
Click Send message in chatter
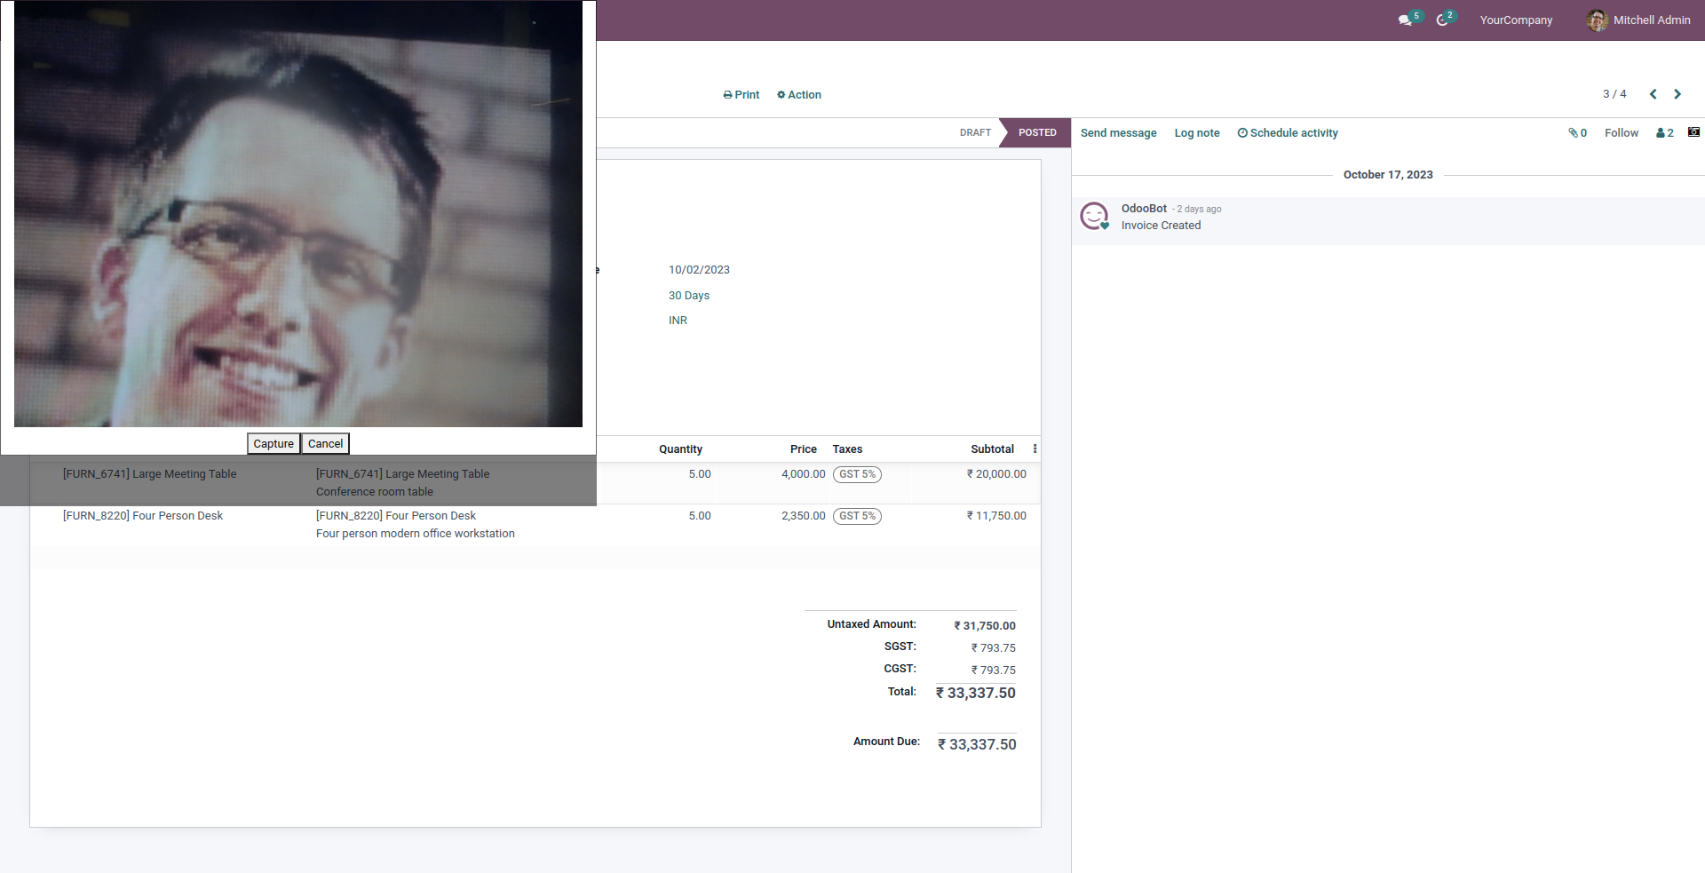click(1119, 133)
